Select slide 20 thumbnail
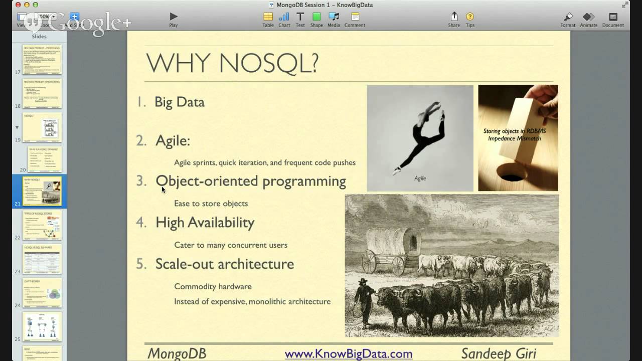The width and height of the screenshot is (642, 361). click(x=45, y=159)
